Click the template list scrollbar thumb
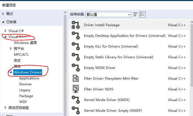The height and width of the screenshot is (116, 193). tap(192, 55)
